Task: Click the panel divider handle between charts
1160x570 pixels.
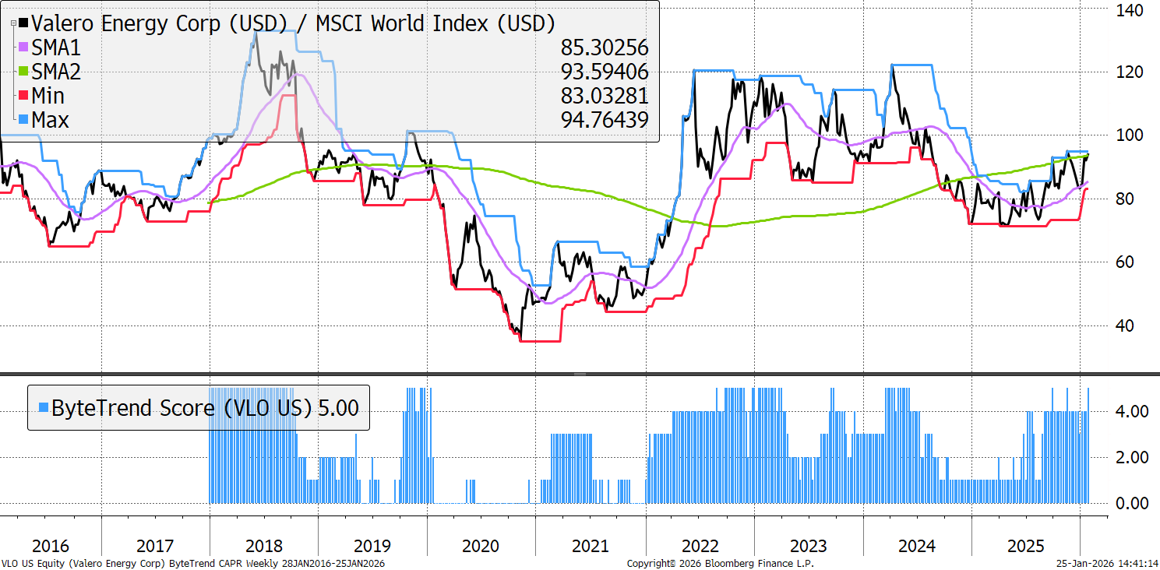Action: [x=580, y=374]
